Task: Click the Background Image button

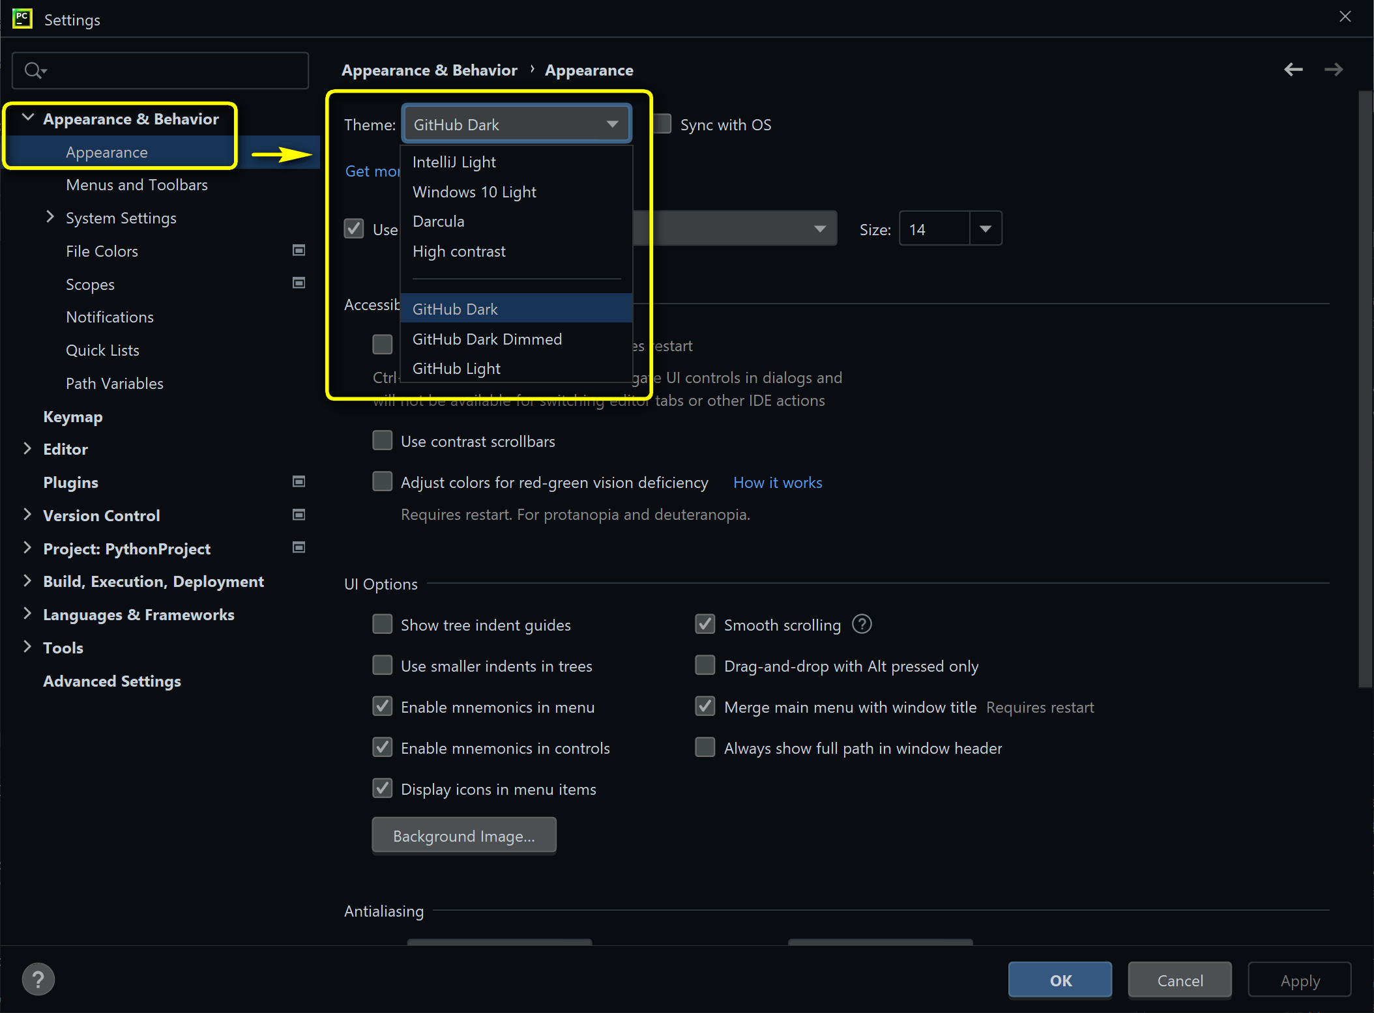Action: (x=464, y=835)
